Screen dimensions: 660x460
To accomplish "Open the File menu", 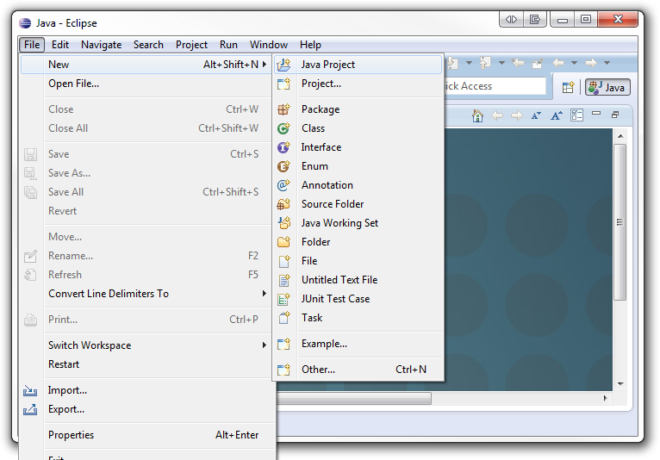I will 32,45.
